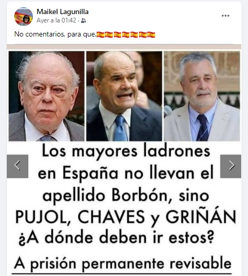Open the three-dot post options menu

point(226,16)
